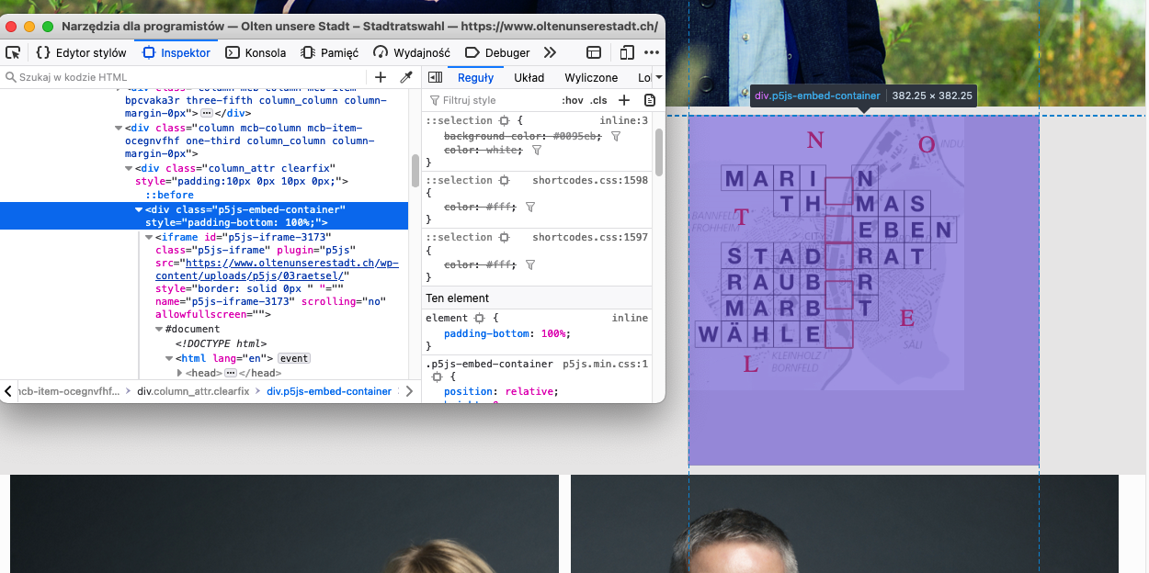Focus the Filtruj style input
The image size is (1149, 573).
(492, 100)
